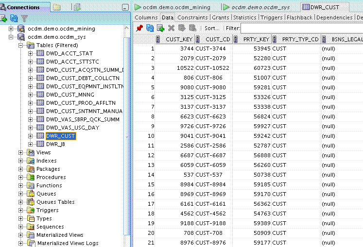Freeze view with the red pin icon
The image size is (363, 247).
139,28
